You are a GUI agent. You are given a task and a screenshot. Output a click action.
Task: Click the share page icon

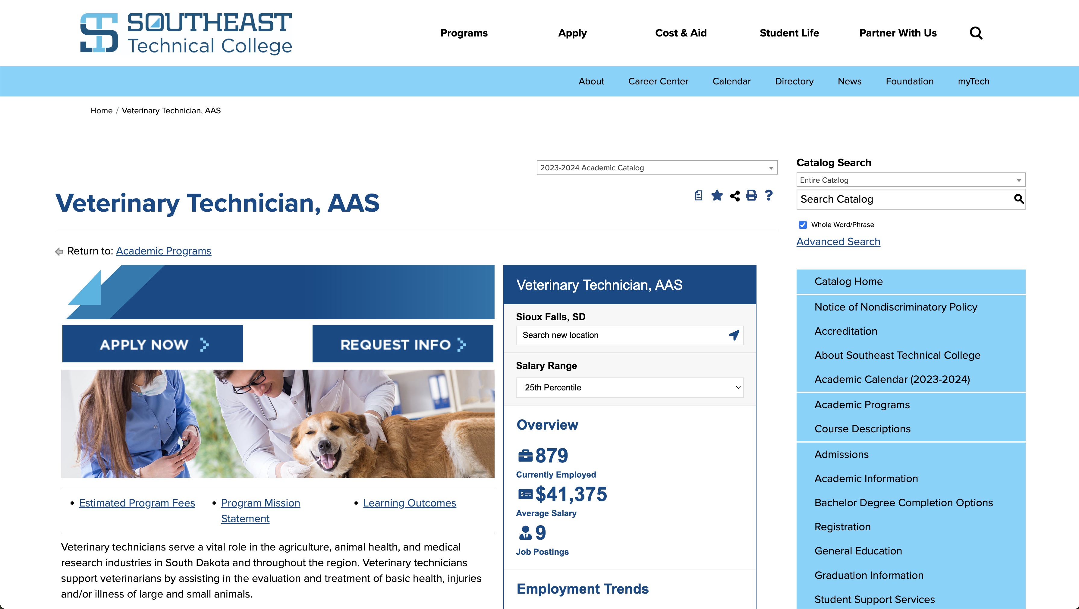735,196
